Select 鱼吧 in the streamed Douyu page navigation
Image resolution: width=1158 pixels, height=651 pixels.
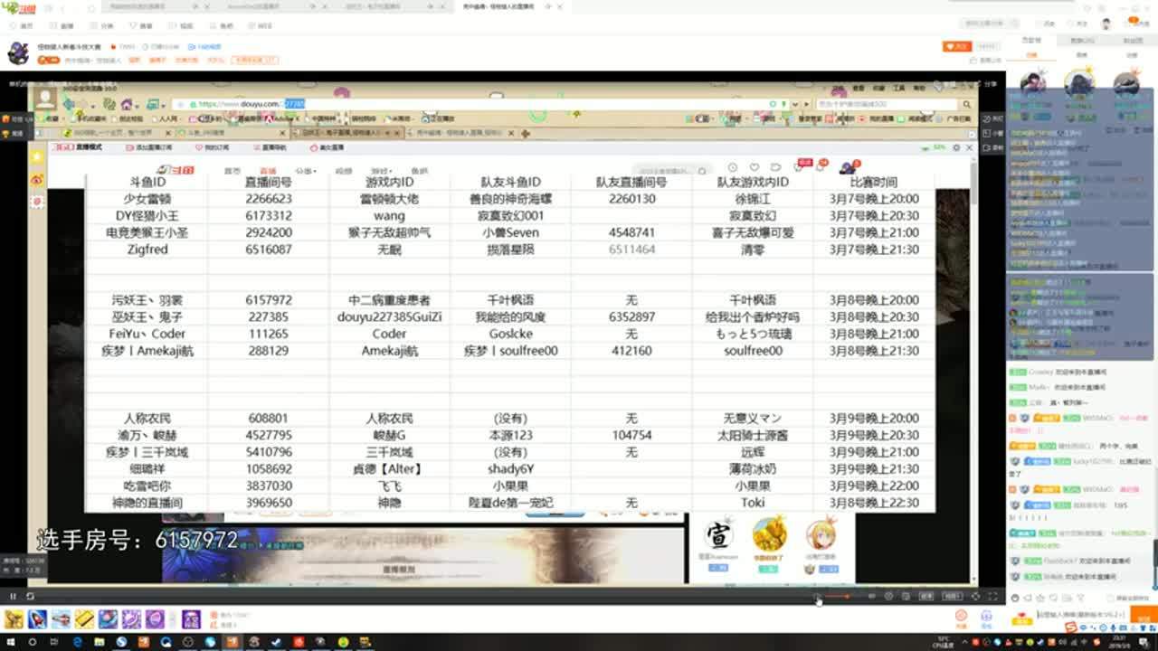[419, 171]
